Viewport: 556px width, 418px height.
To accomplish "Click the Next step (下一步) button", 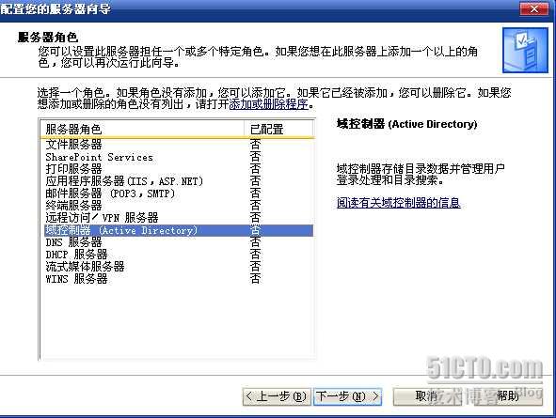I will click(x=347, y=396).
